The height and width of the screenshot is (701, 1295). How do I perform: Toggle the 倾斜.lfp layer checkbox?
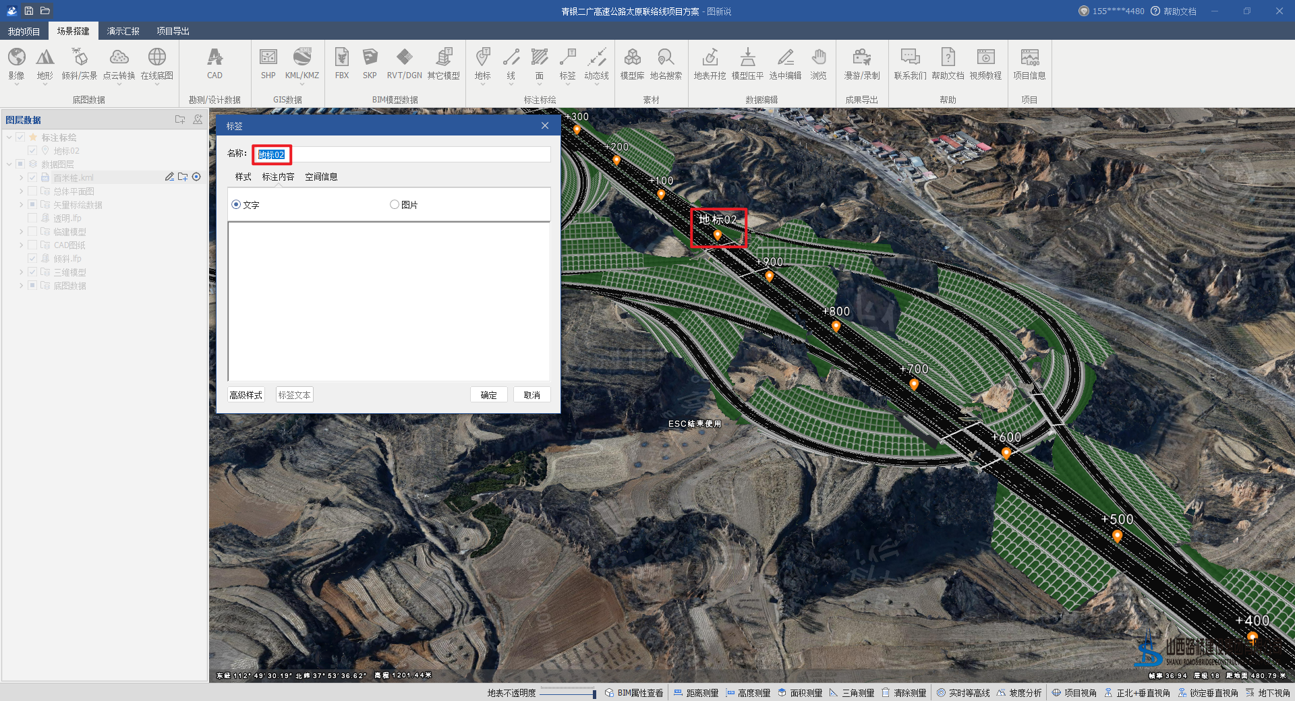(x=32, y=259)
